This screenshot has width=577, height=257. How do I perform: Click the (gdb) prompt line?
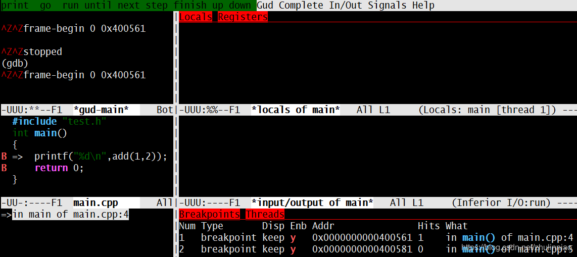coord(15,63)
